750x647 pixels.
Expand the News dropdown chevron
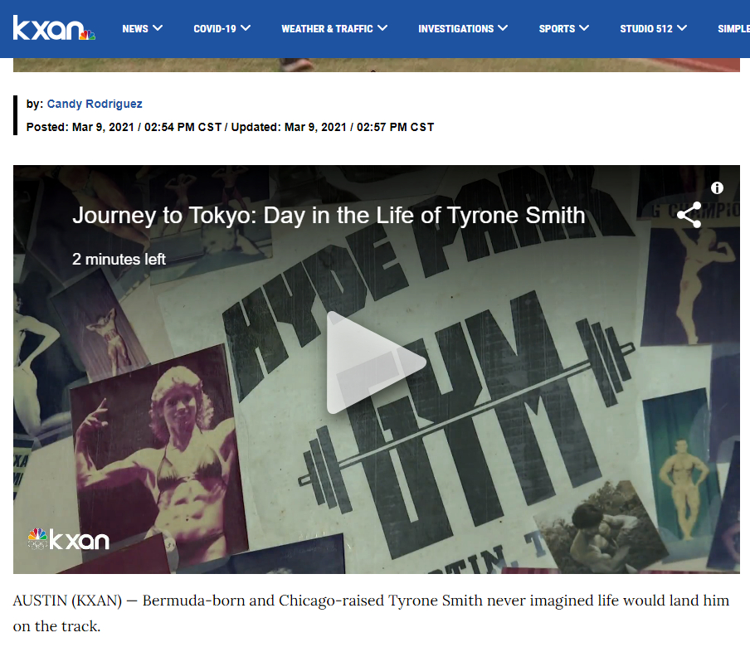(x=158, y=28)
